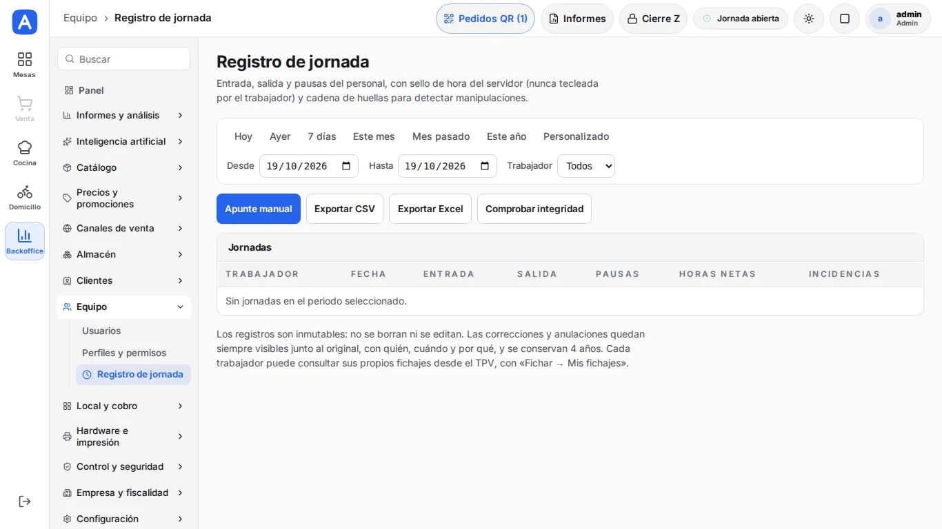942x529 pixels.
Task: Click the logout icon at bottom left
Action: [25, 501]
